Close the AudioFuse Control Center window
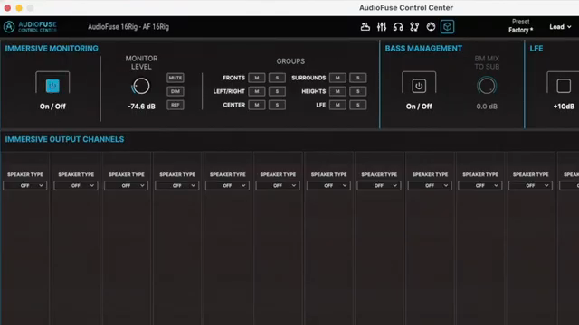Screen dimensions: 579x325 click(7, 8)
